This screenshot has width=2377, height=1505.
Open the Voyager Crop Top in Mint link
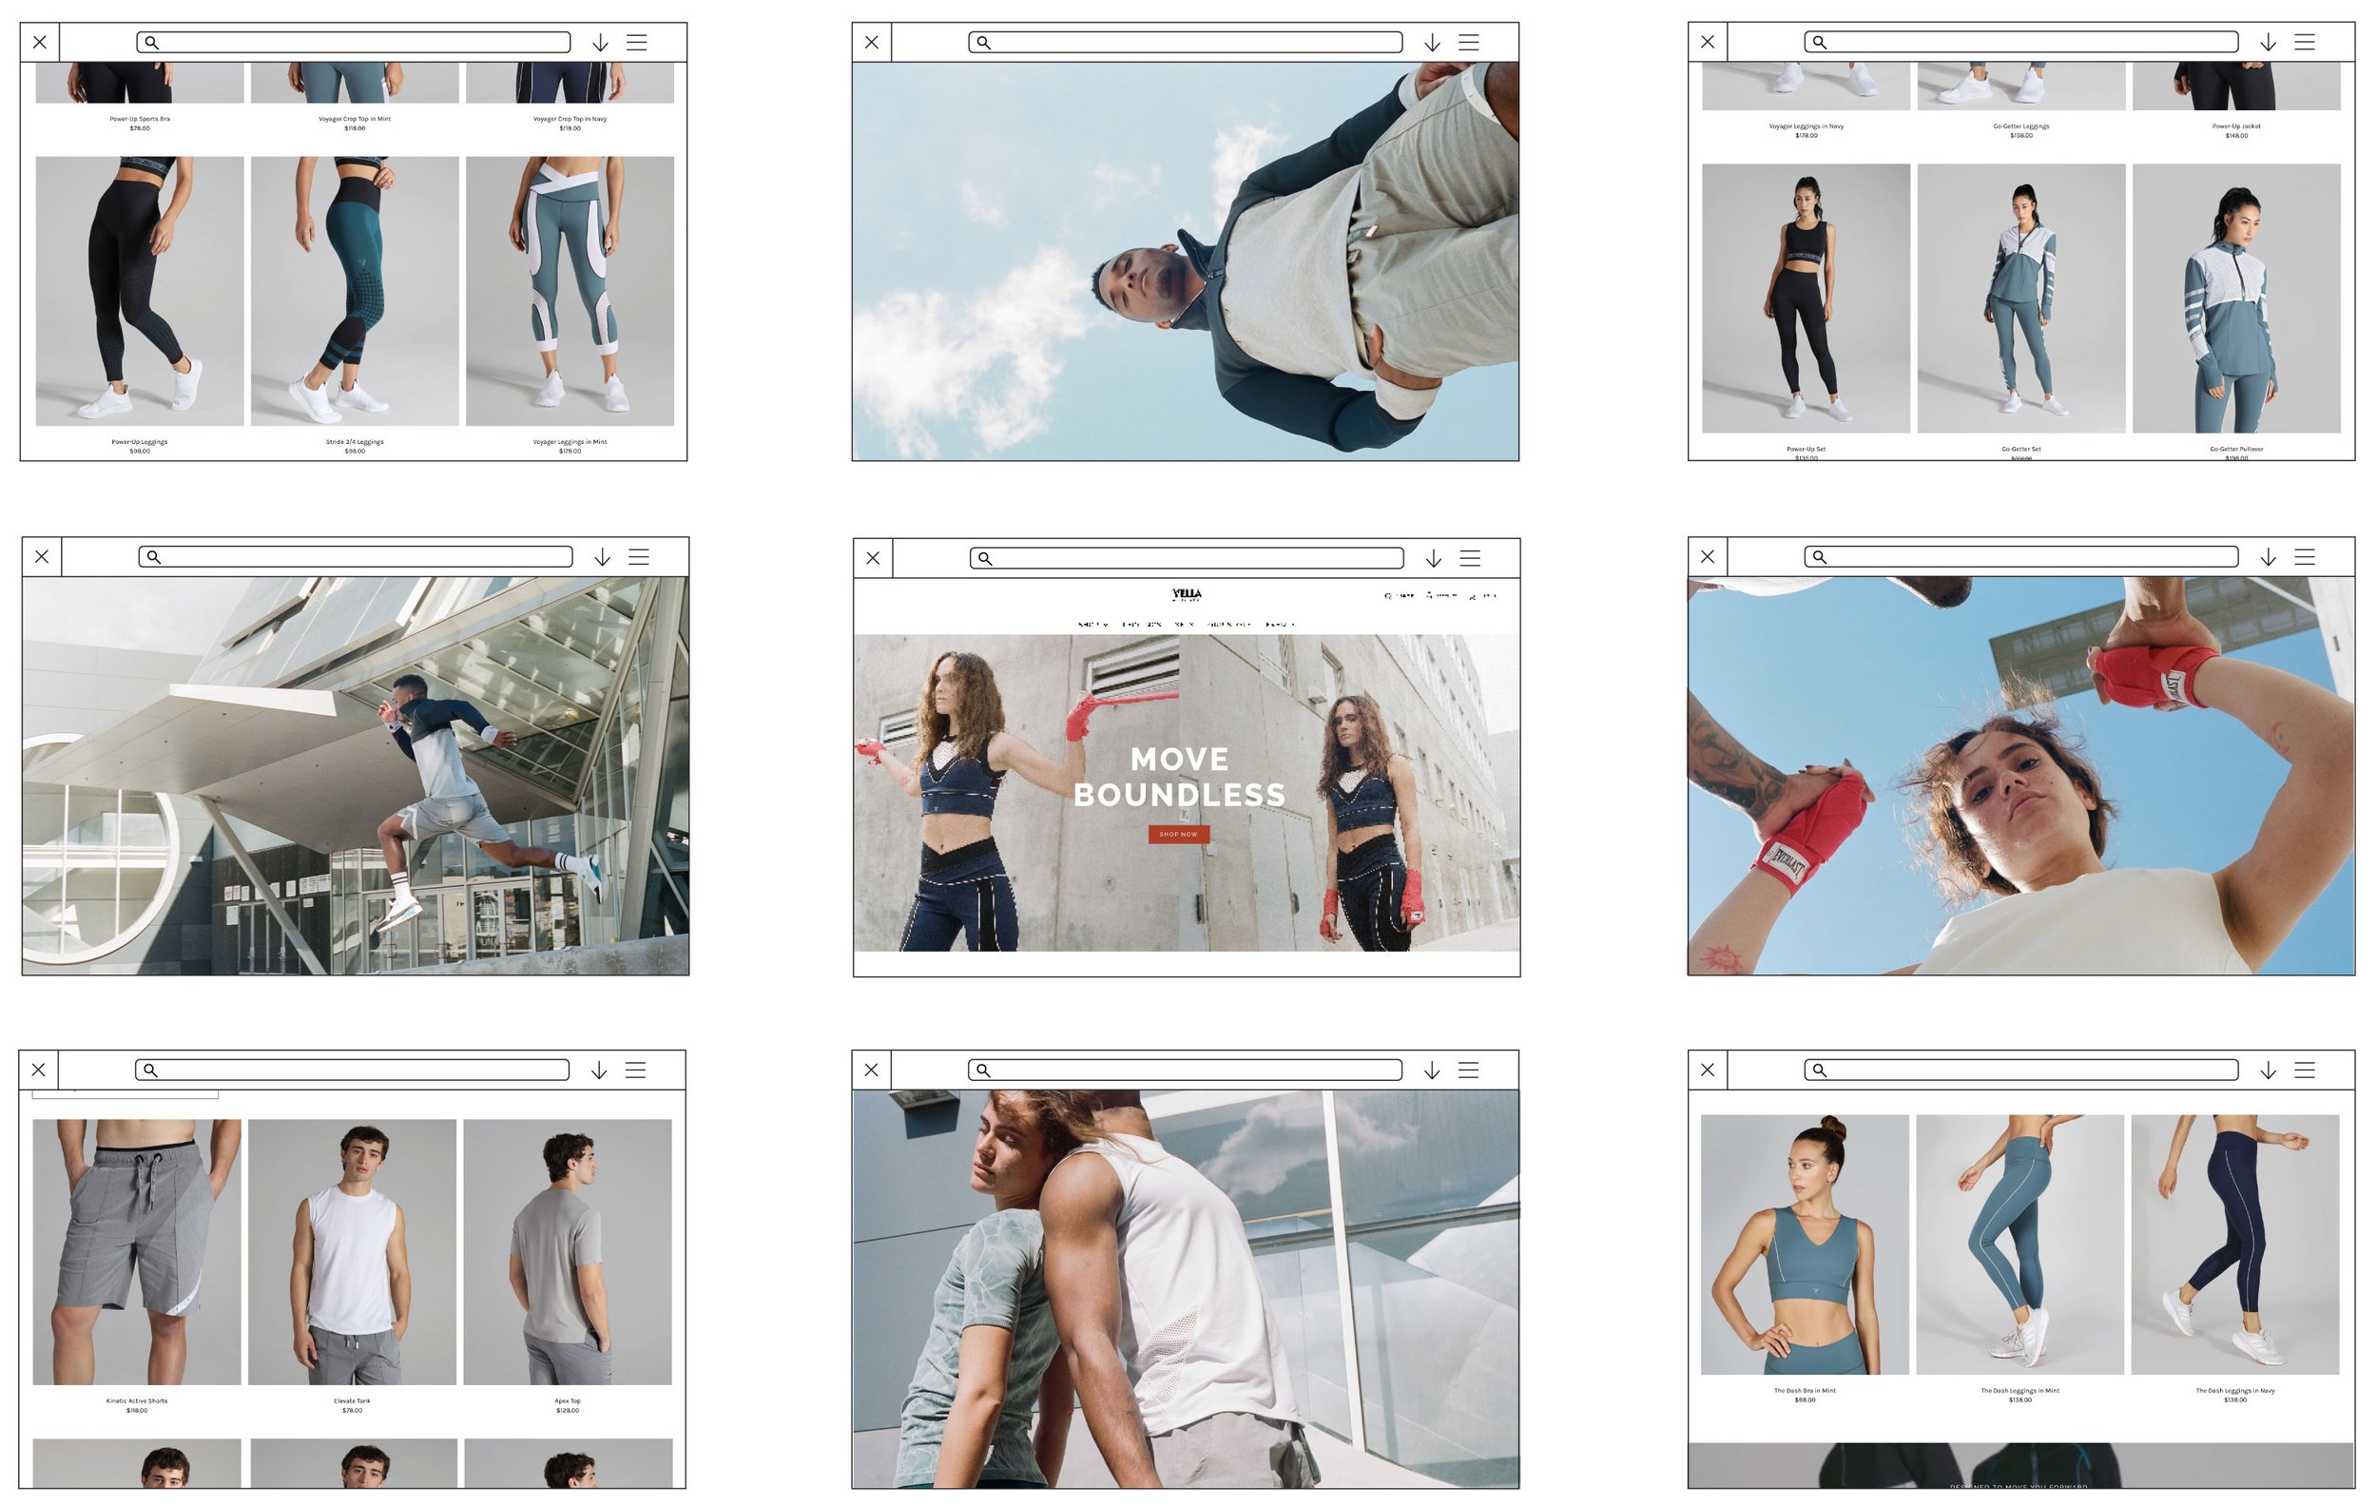pos(355,120)
